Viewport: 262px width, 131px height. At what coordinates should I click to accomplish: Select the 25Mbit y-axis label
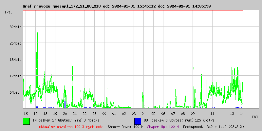[15, 43]
